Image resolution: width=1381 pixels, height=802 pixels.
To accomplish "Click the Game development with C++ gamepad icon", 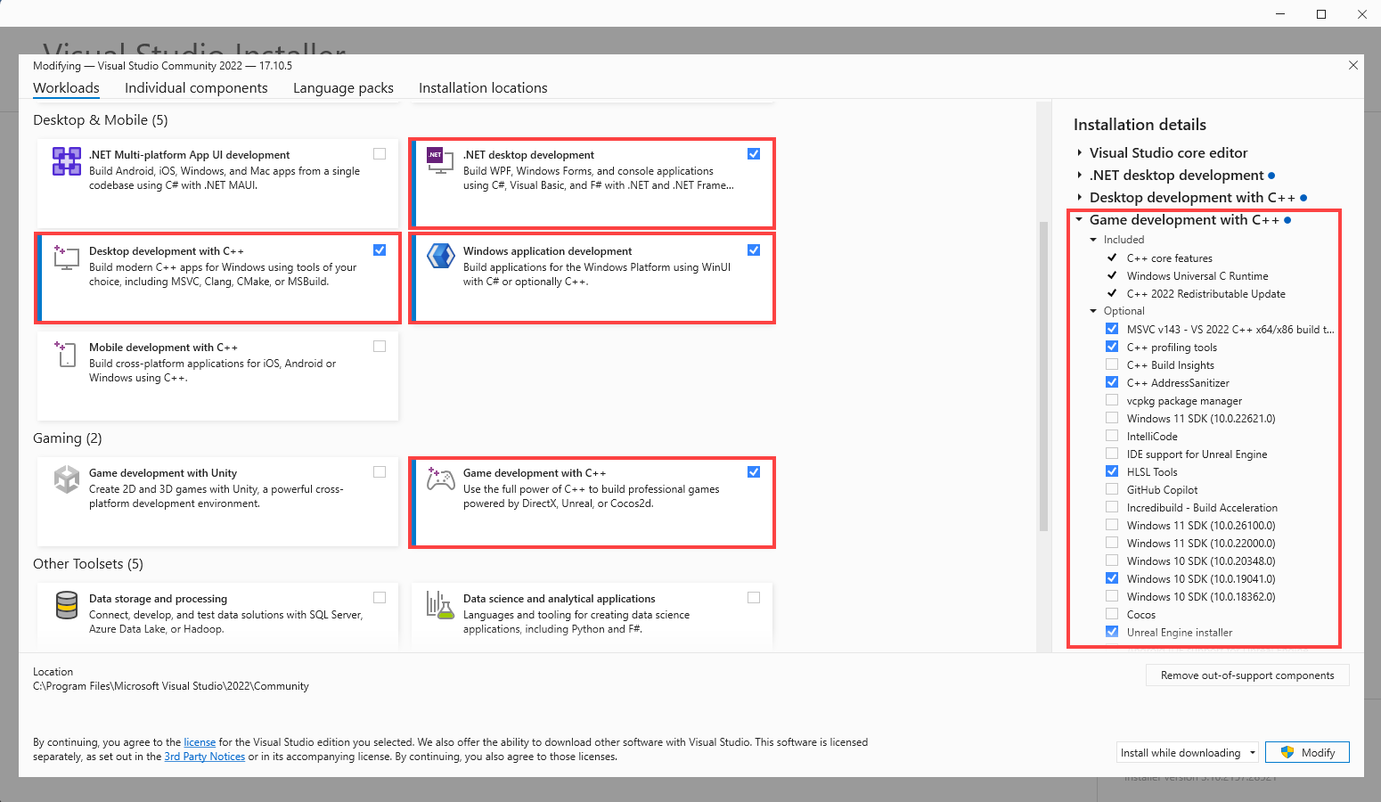I will pos(440,479).
